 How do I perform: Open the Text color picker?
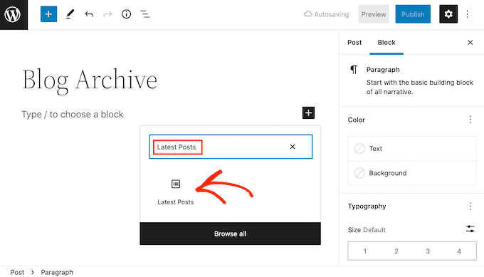click(x=412, y=149)
